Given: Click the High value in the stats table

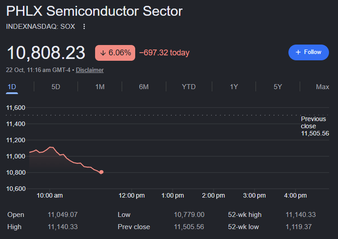Looking at the screenshot, I should pyautogui.click(x=63, y=227).
